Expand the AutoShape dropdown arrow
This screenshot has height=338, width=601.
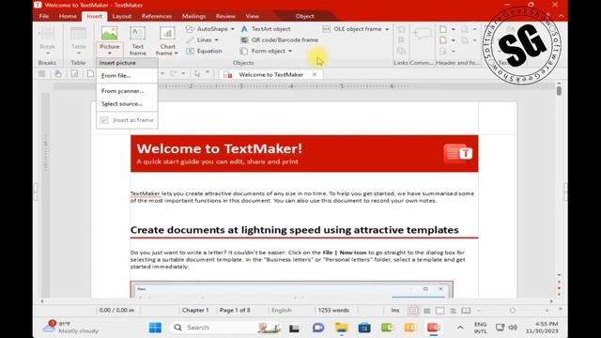(232, 29)
